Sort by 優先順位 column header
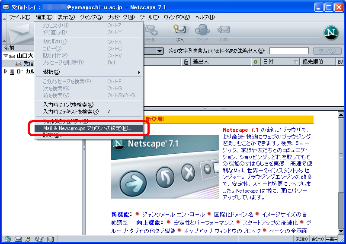Viewport: 346px width, 244px height. [x=318, y=62]
